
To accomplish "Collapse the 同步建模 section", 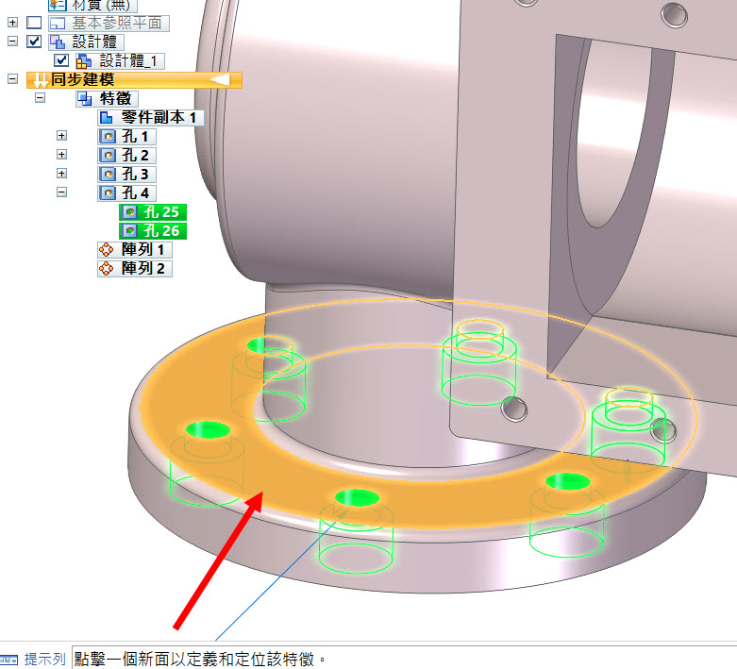I will pyautogui.click(x=12, y=79).
